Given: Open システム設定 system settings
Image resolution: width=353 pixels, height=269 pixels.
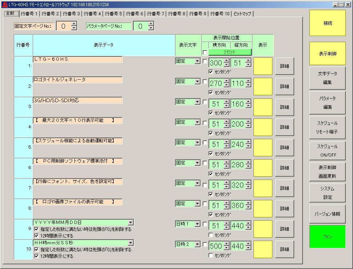Looking at the screenshot, I should 327,193.
